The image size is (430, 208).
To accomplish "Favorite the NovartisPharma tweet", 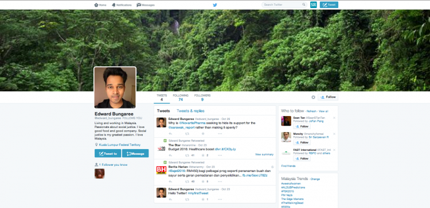I will click(x=203, y=134).
